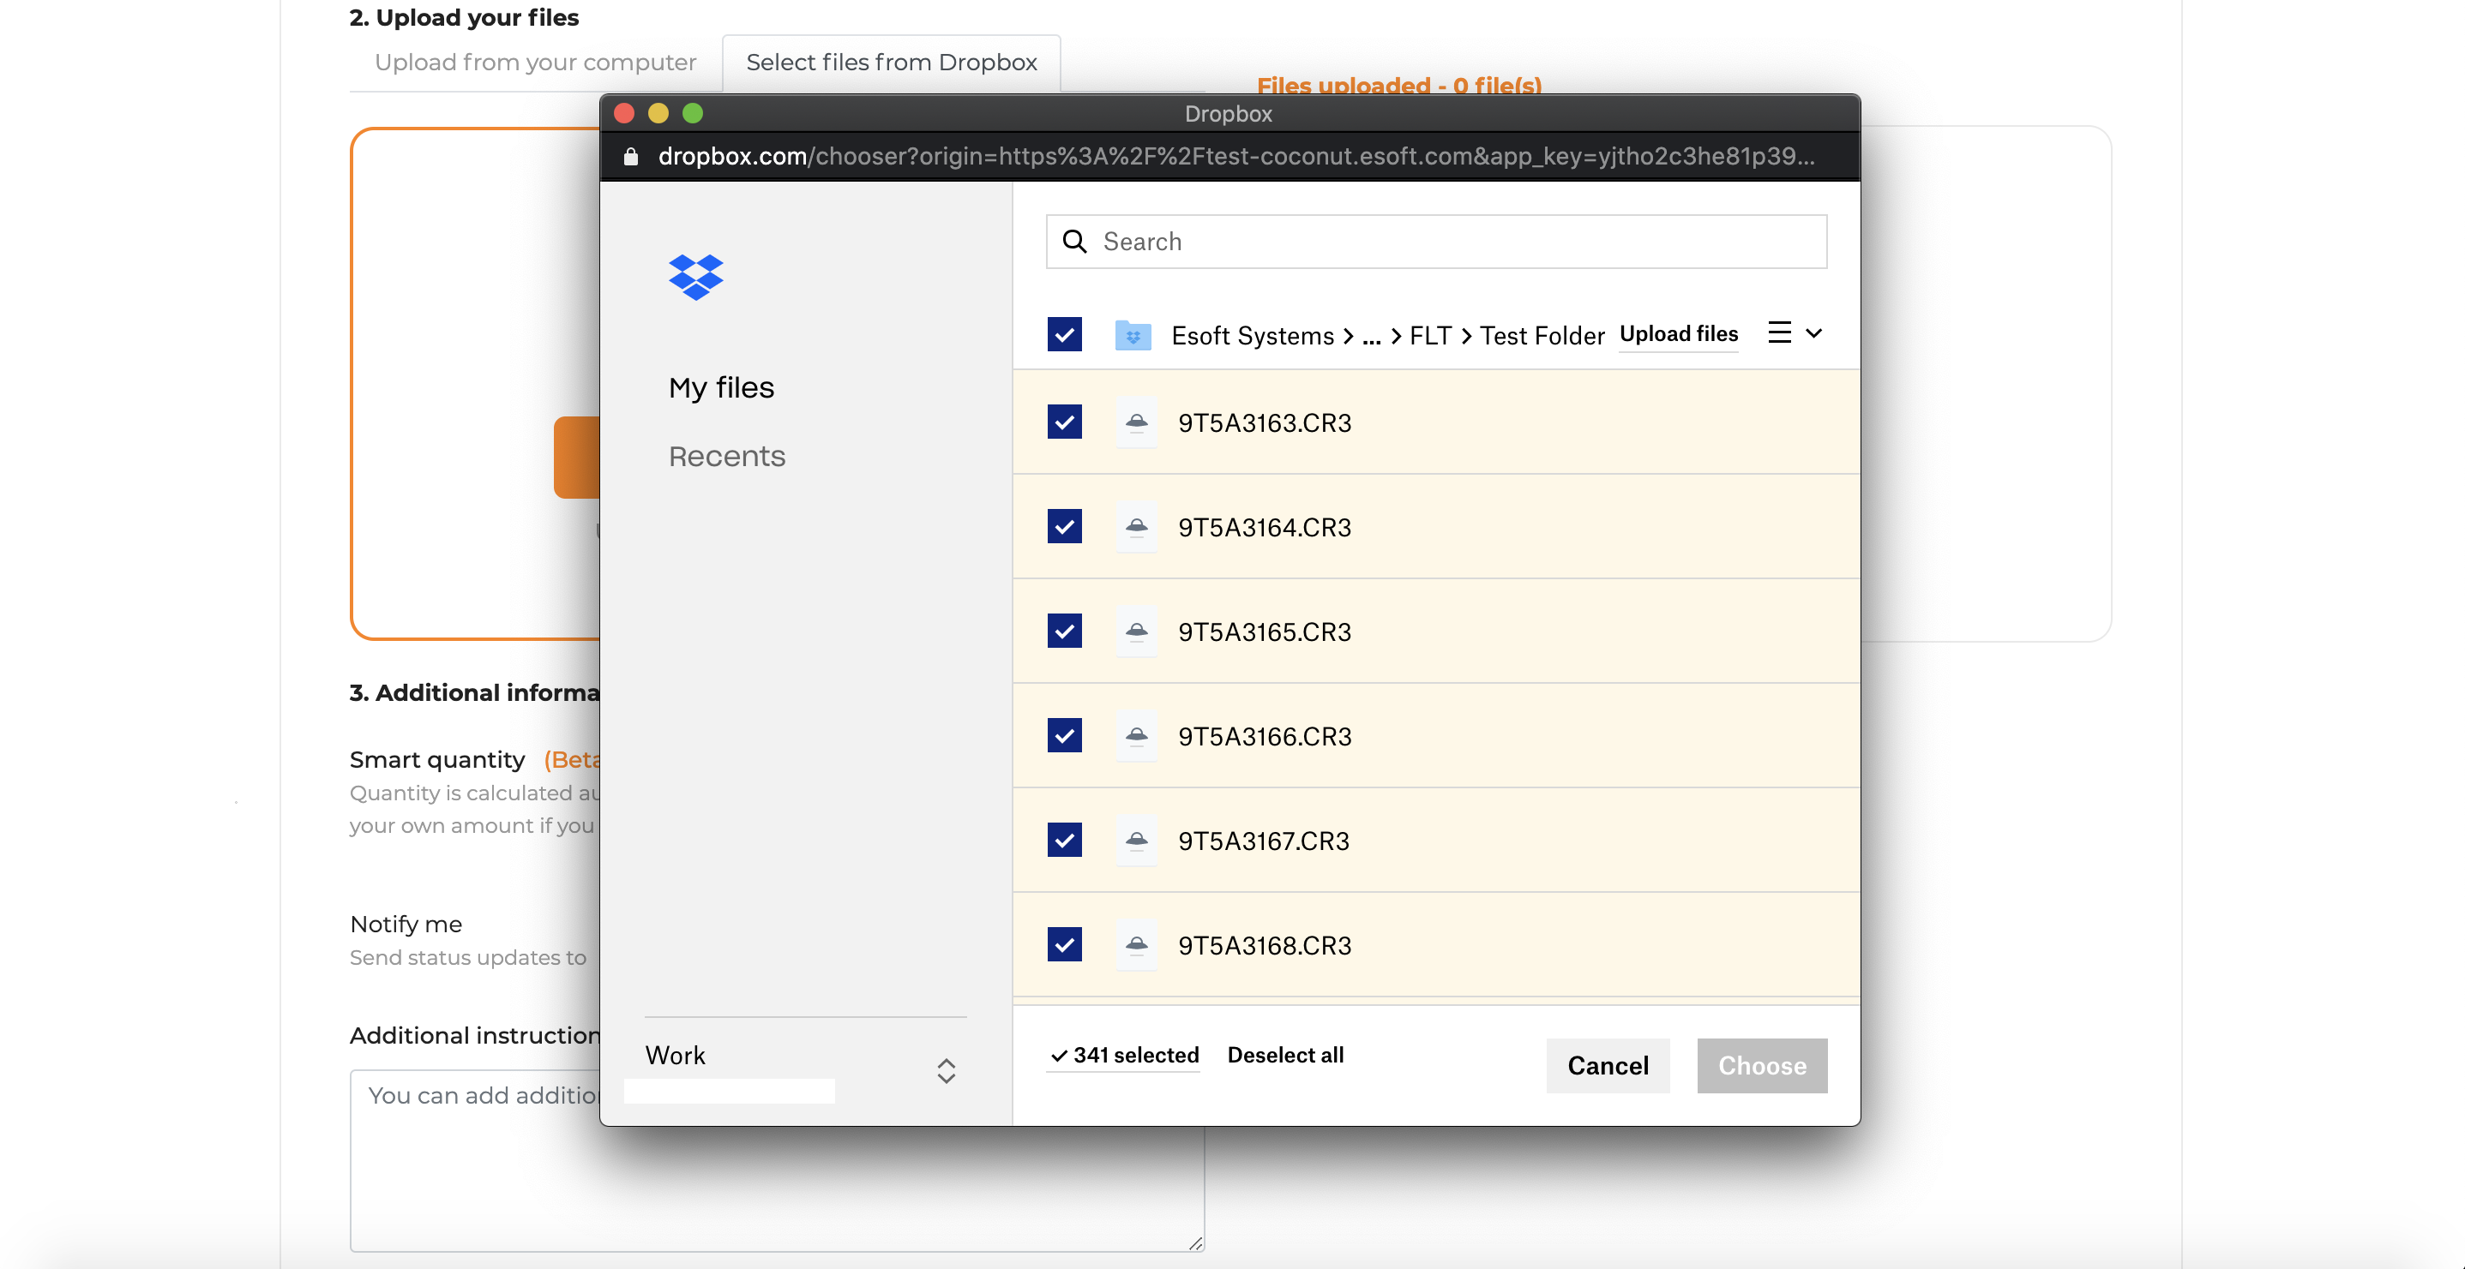Uncheck the 9T5A3168.CR3 checkbox
The image size is (2465, 1269).
(1064, 945)
